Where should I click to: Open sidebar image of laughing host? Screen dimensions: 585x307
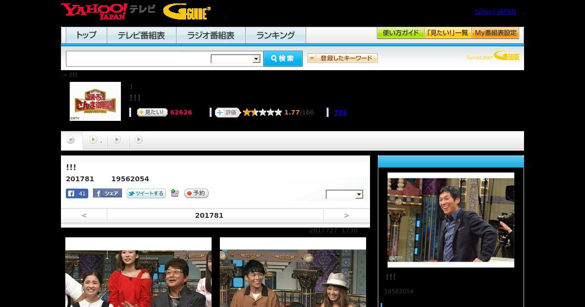tap(451, 220)
